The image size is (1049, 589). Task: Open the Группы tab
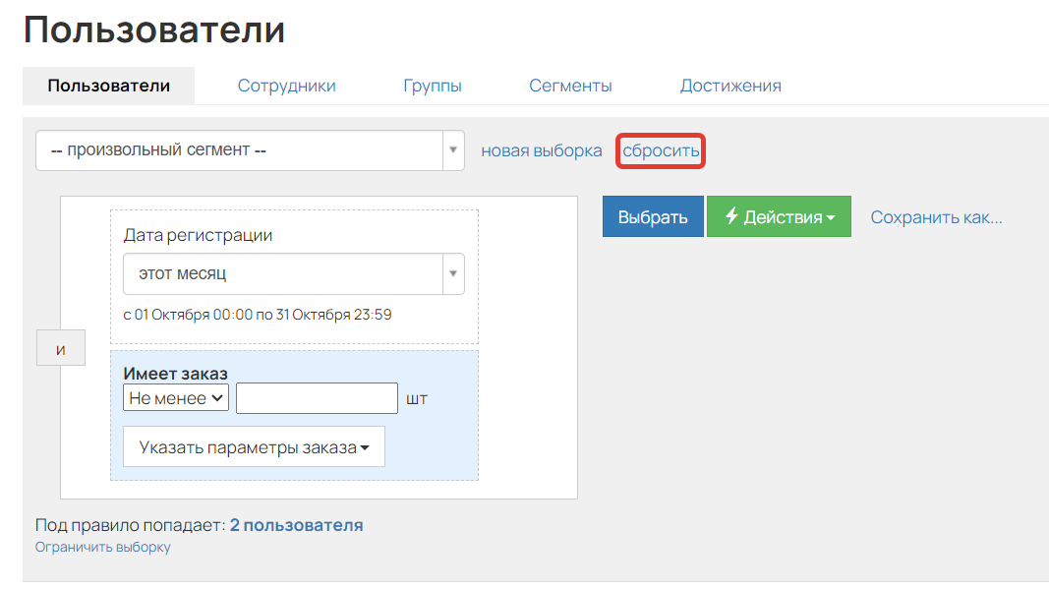[x=433, y=86]
